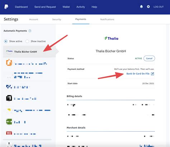Click the 20 Dec 2021 start date
170x147 pixels.
[x=148, y=84]
